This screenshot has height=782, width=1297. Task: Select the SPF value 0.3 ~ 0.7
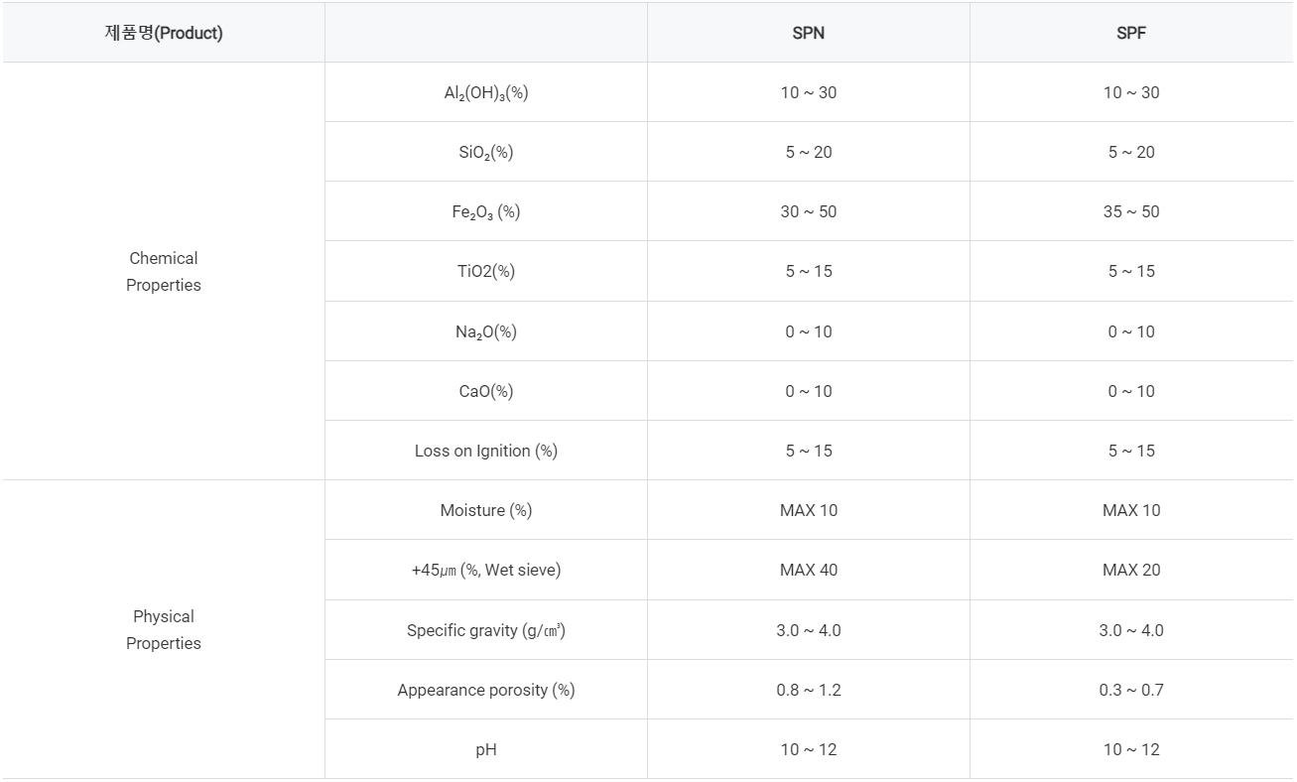1131,690
